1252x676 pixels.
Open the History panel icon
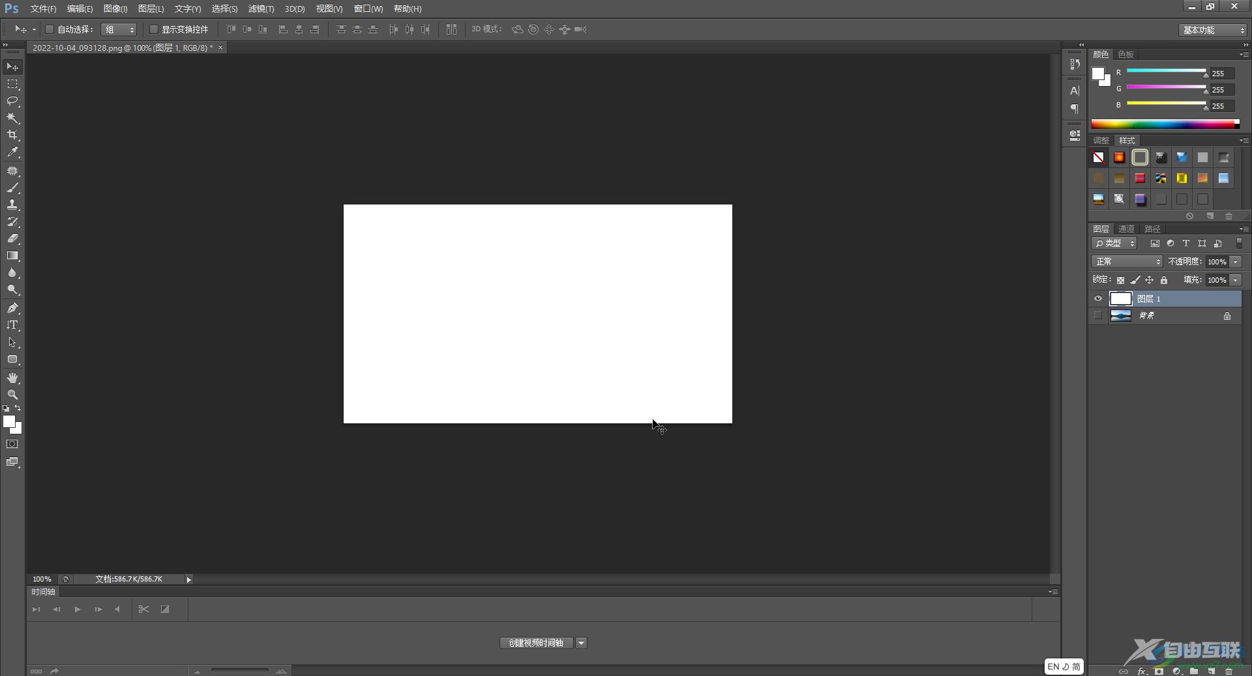pos(1075,64)
